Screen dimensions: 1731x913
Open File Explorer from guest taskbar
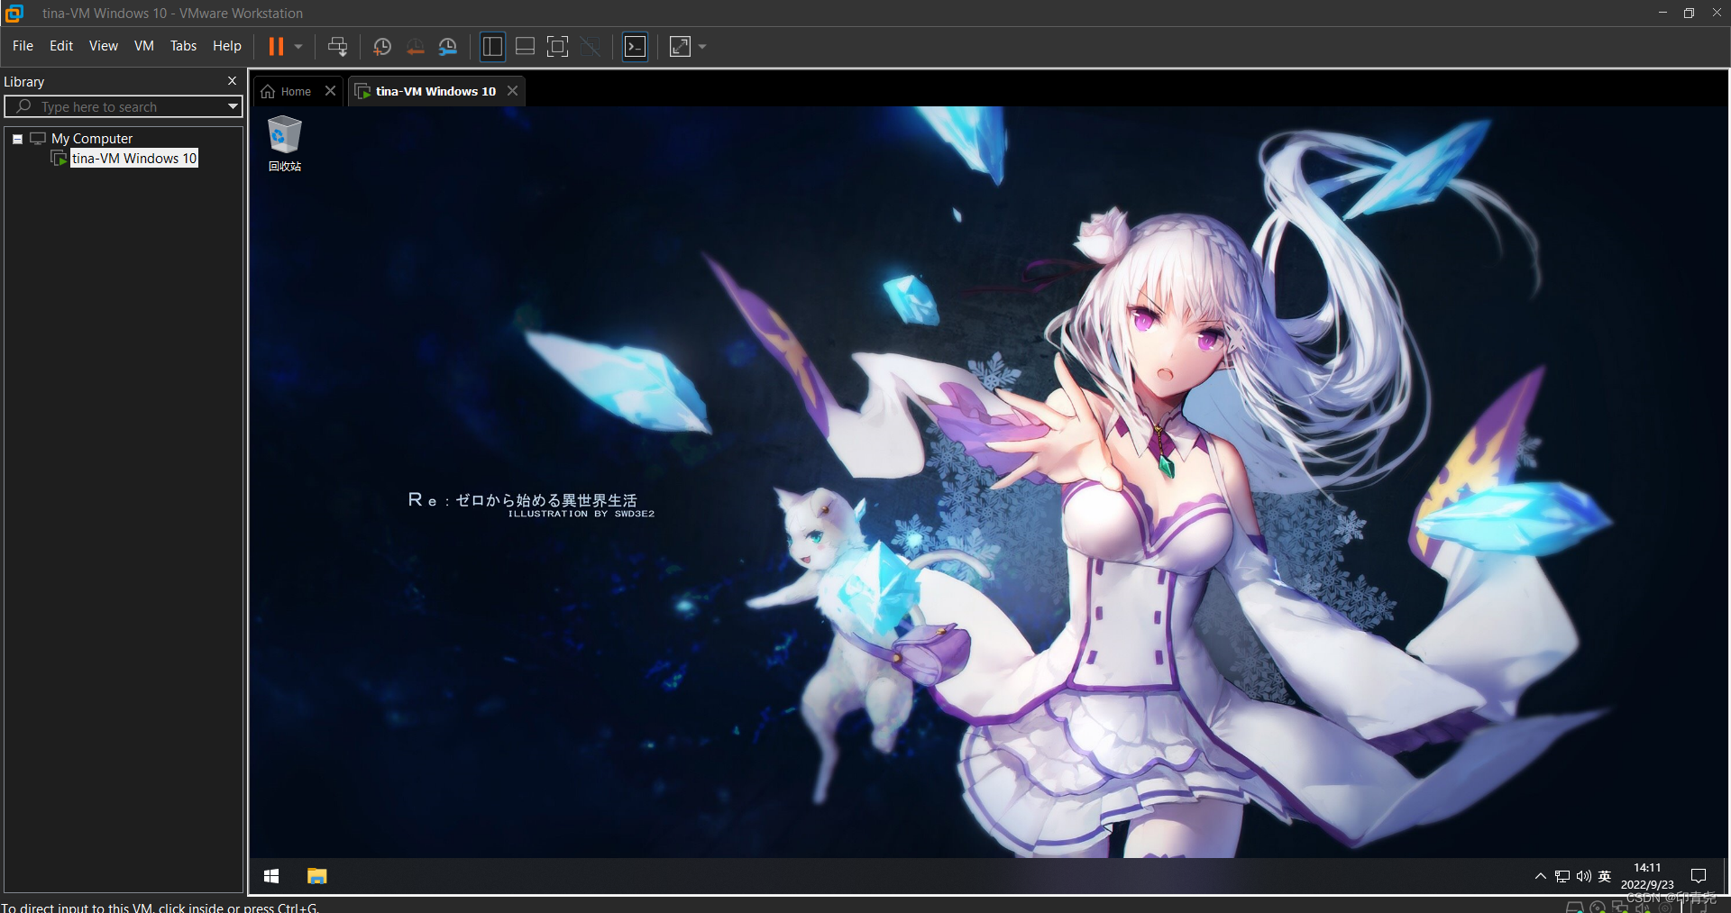click(x=317, y=876)
